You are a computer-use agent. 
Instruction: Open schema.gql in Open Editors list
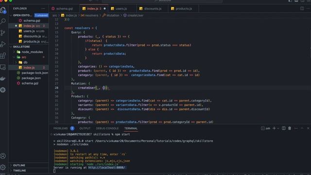click(x=29, y=20)
